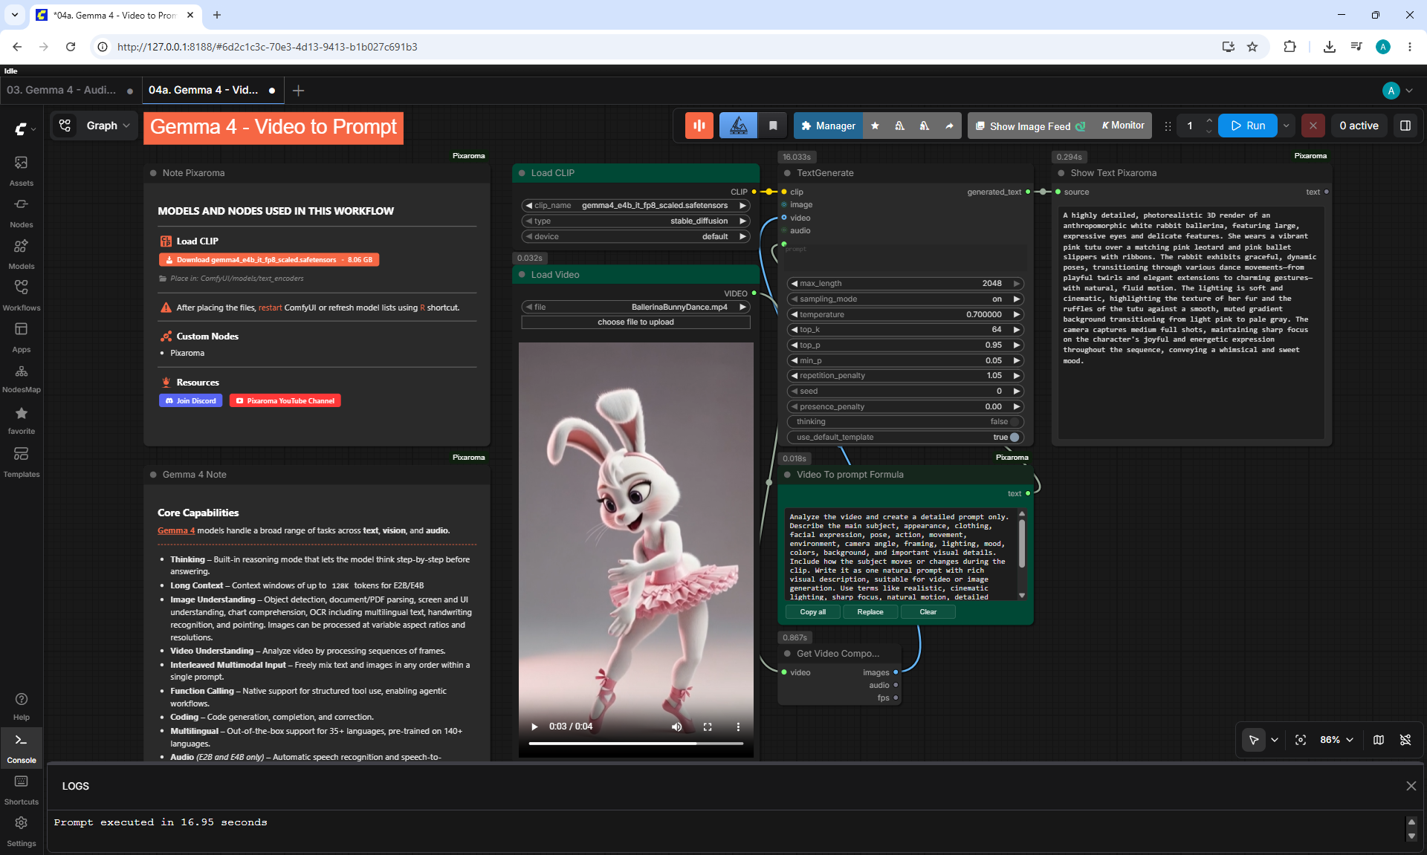1427x855 pixels.
Task: Click the Replace button in formula node
Action: [870, 612]
